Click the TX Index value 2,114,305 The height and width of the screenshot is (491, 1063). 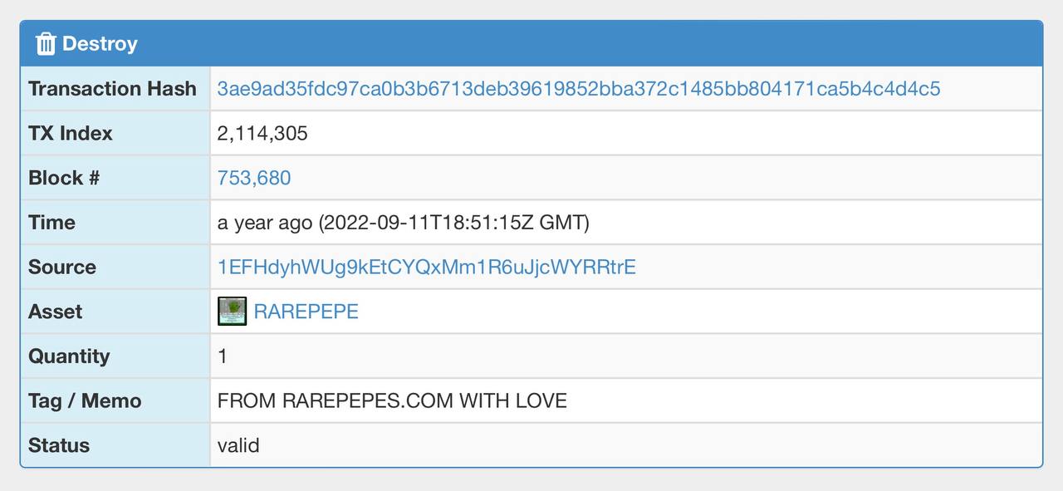point(262,133)
